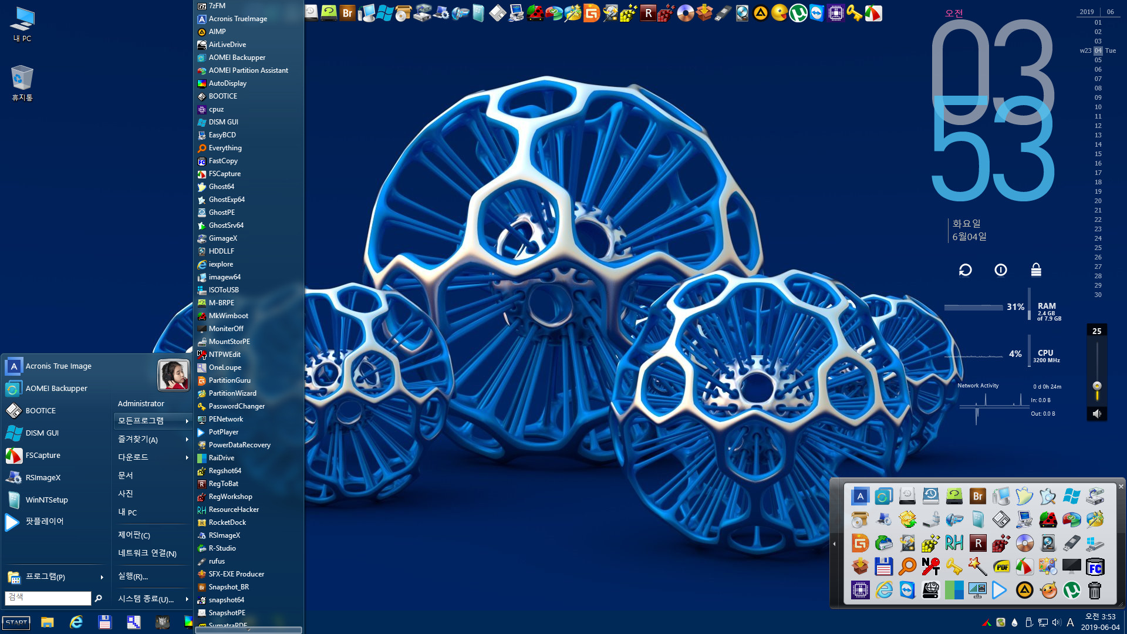Launch Snapshot_BR (Br) icon in top dock
This screenshot has height=634, width=1127.
tap(347, 13)
